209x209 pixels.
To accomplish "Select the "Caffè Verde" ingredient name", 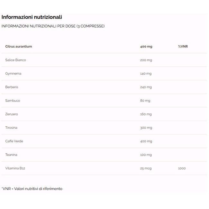I will tap(14, 141).
